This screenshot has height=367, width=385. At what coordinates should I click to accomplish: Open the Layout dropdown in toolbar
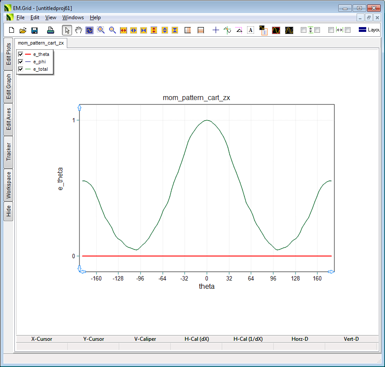click(x=369, y=30)
